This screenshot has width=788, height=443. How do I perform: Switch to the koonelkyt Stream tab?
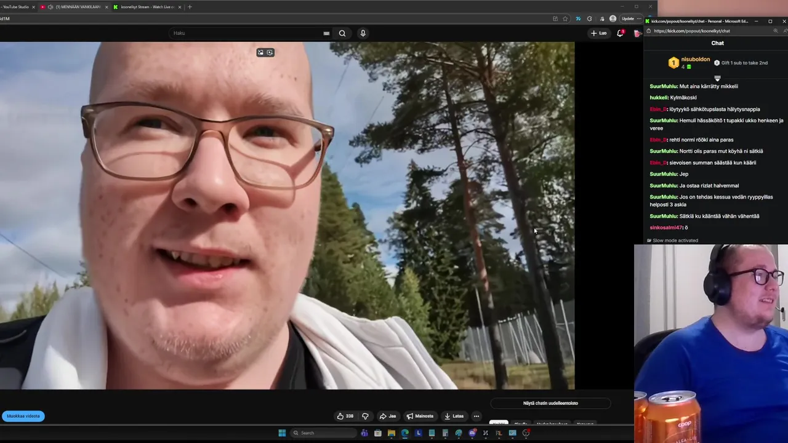coord(148,7)
